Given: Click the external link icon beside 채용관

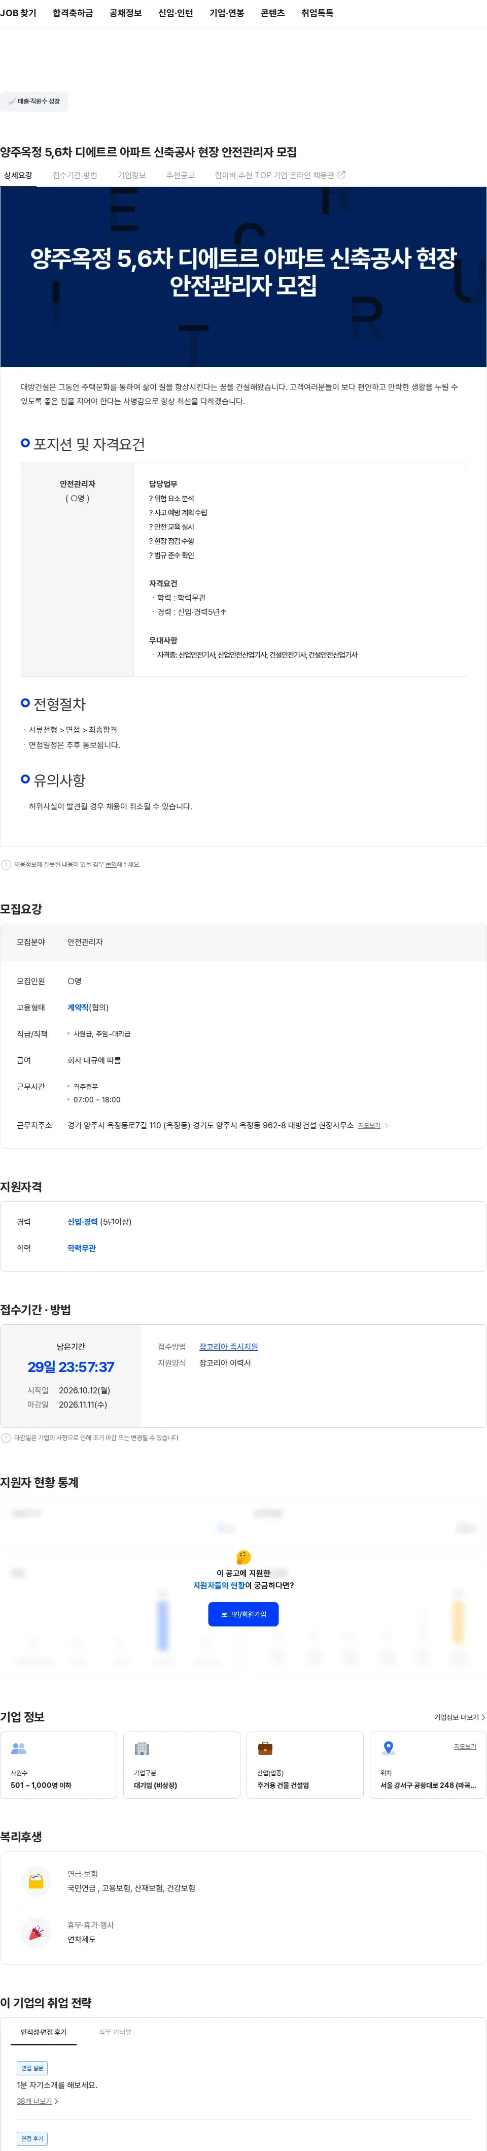Looking at the screenshot, I should pyautogui.click(x=341, y=175).
